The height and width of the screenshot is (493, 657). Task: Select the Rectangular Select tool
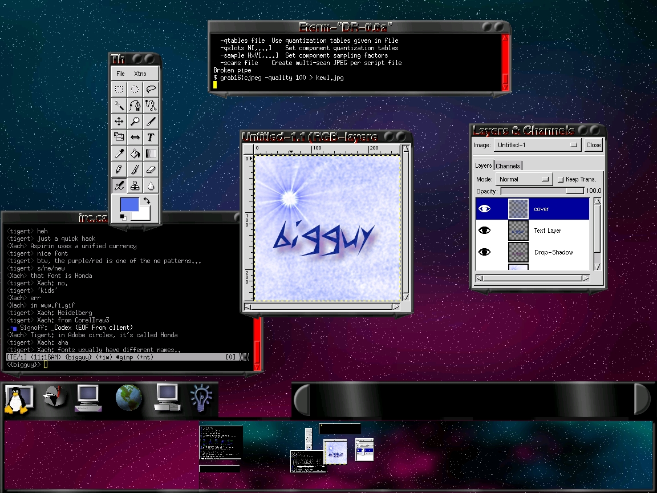coord(119,90)
